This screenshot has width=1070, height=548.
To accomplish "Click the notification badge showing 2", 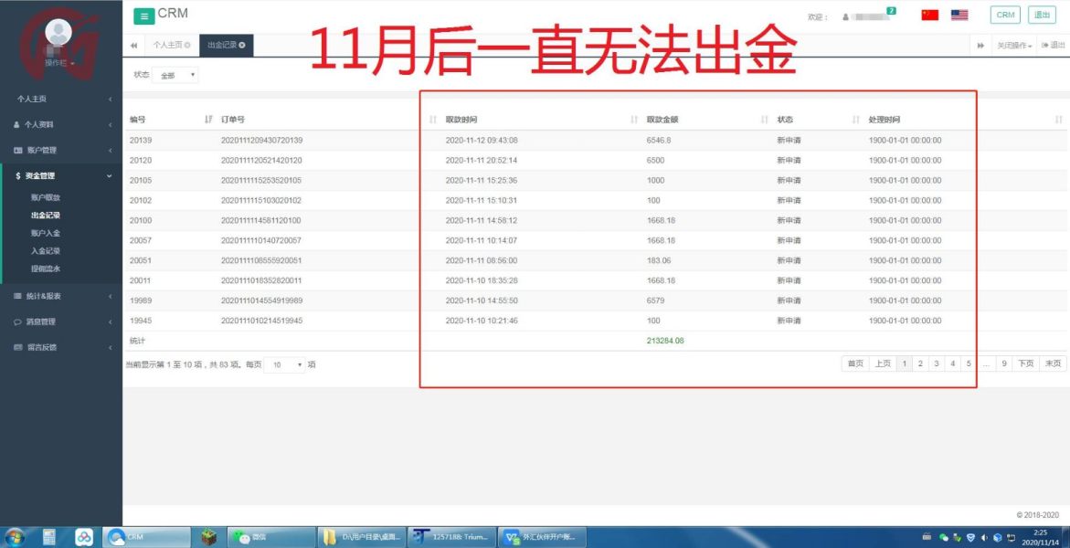I will click(x=891, y=11).
